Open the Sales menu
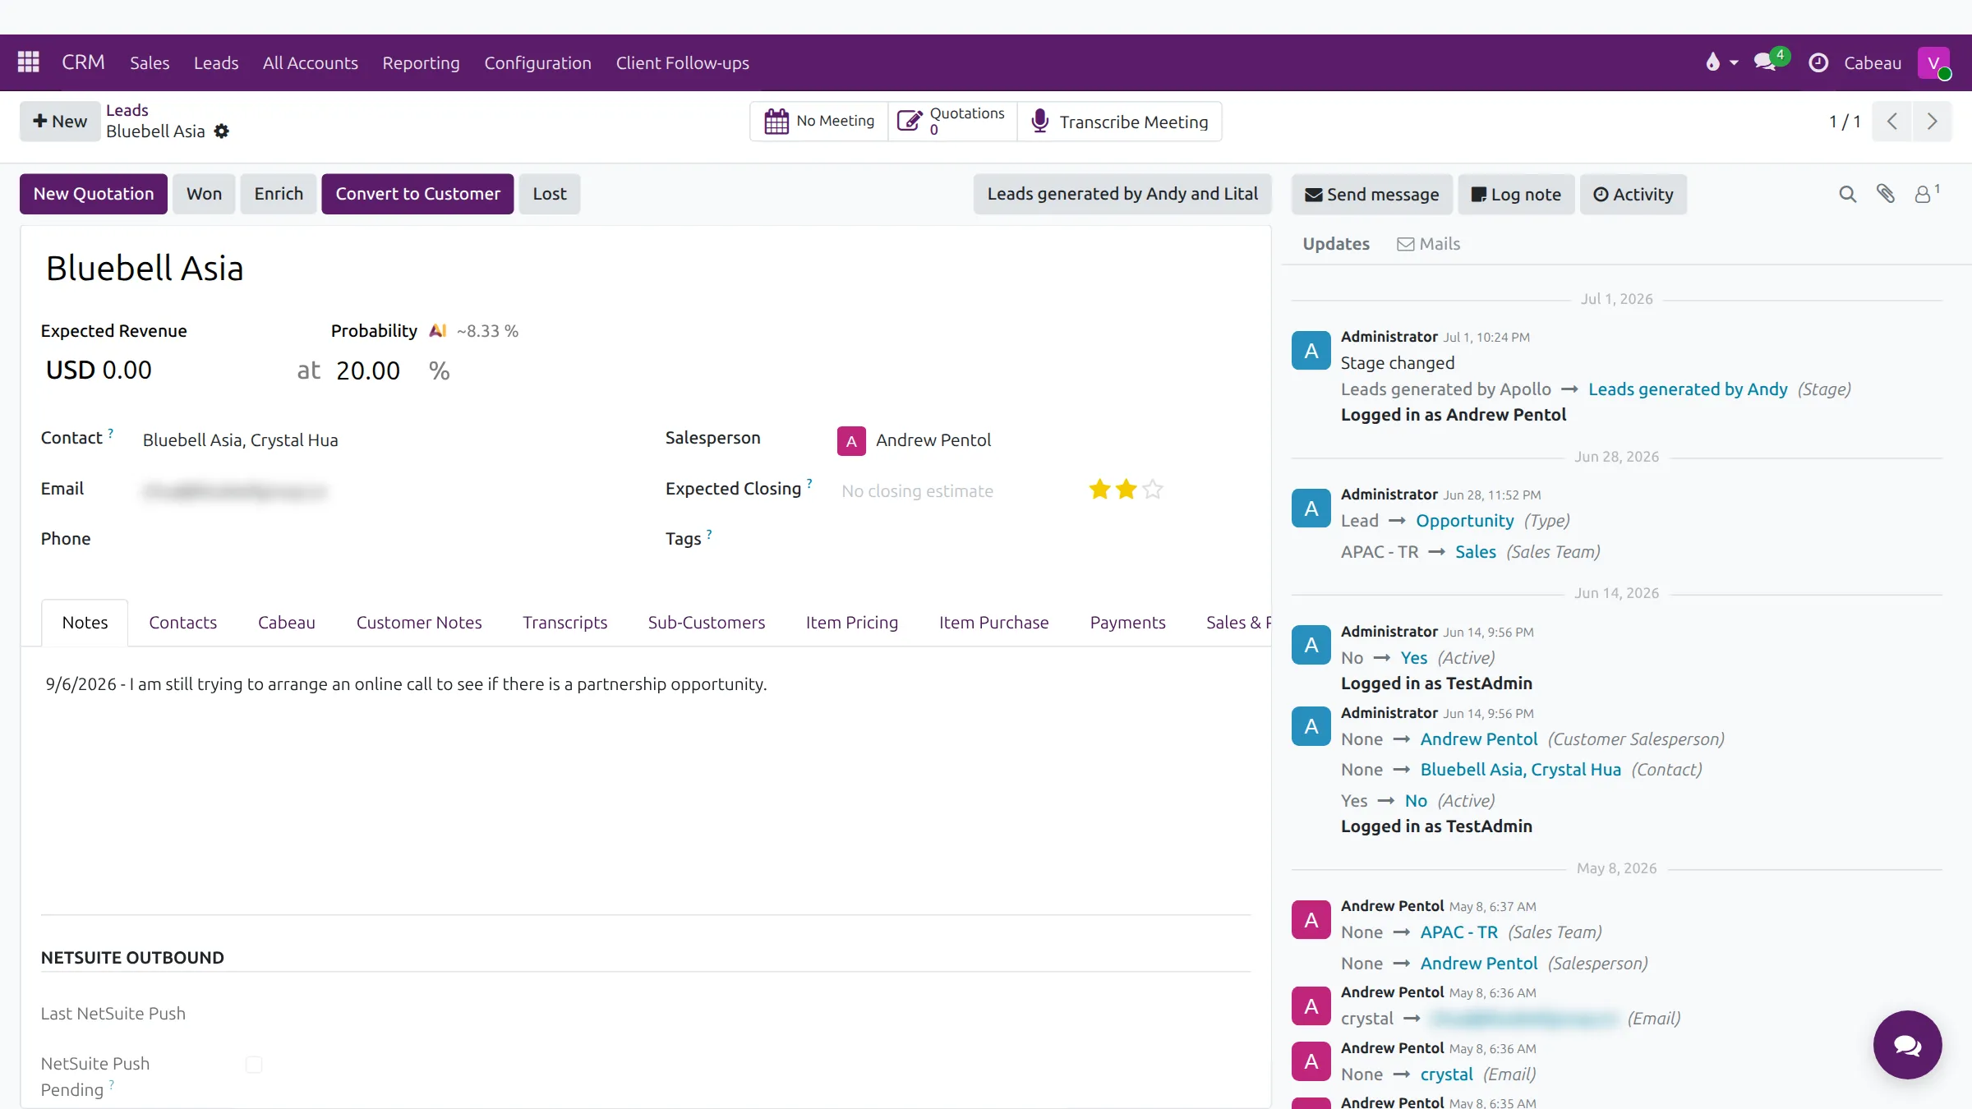This screenshot has width=1972, height=1109. click(x=150, y=63)
